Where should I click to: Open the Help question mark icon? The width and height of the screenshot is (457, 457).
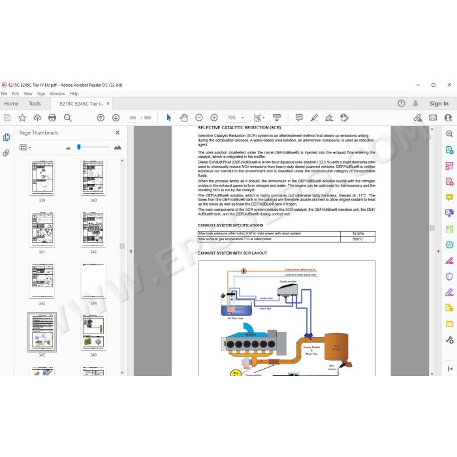point(402,103)
